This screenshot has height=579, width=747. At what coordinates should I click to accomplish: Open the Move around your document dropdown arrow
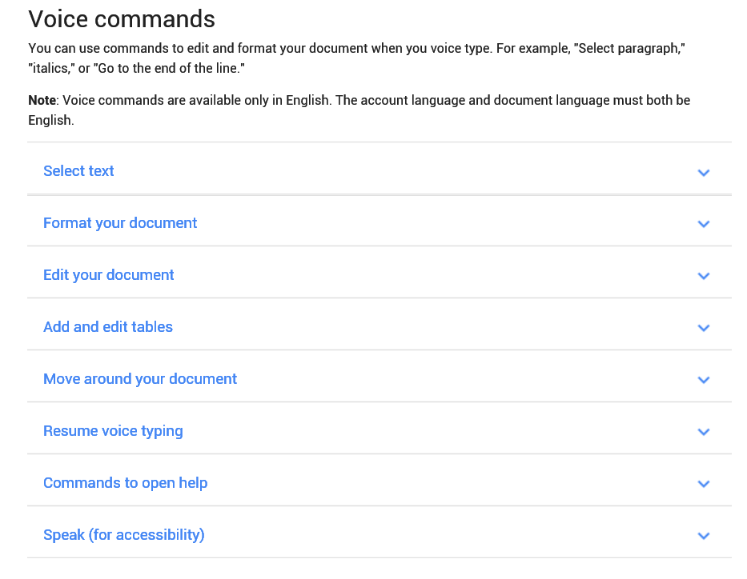(704, 379)
